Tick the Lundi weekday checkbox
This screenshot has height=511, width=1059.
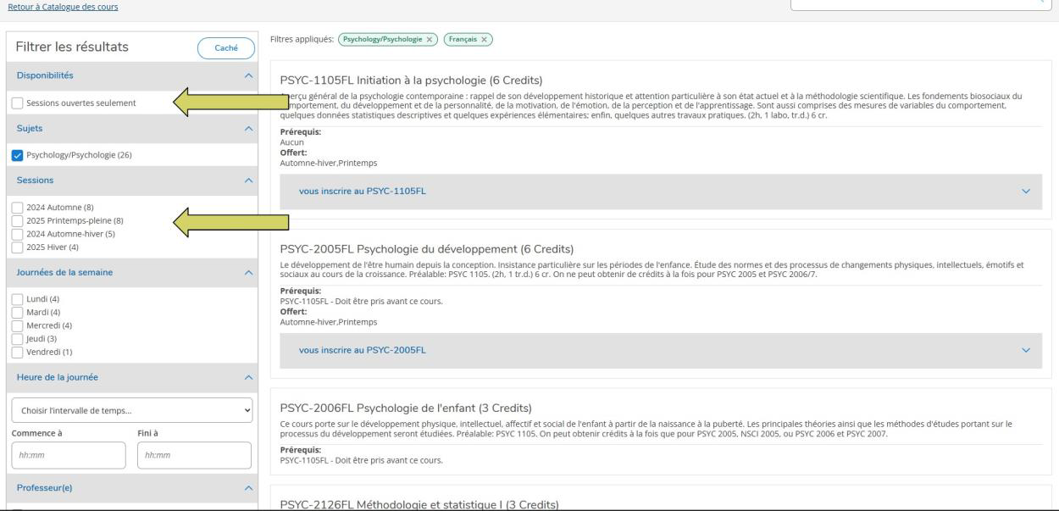tap(18, 299)
